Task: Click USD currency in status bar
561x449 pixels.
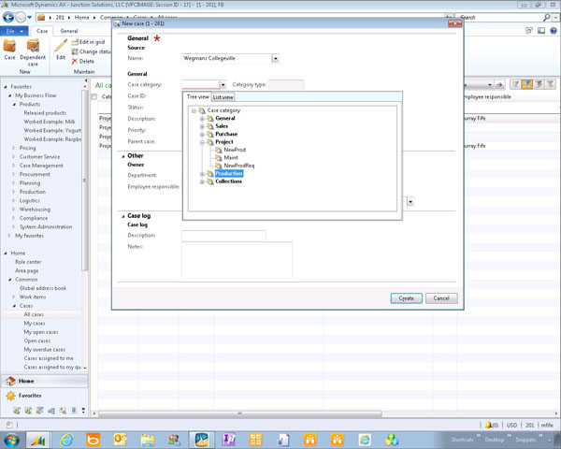Action: coord(511,425)
